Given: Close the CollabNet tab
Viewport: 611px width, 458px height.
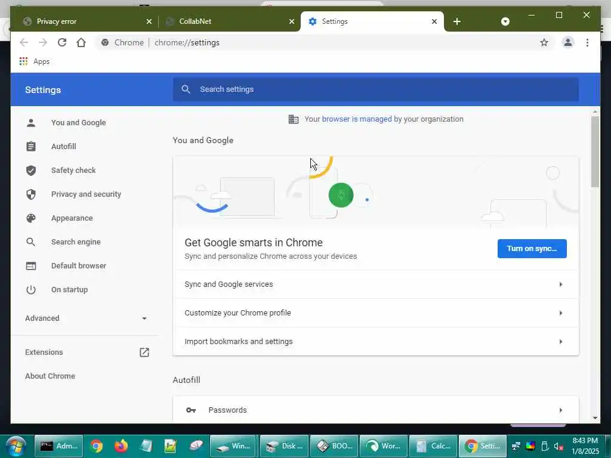Looking at the screenshot, I should tap(291, 21).
